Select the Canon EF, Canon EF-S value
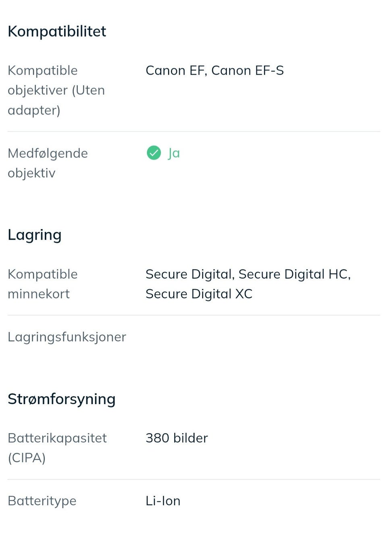 pyautogui.click(x=214, y=71)
